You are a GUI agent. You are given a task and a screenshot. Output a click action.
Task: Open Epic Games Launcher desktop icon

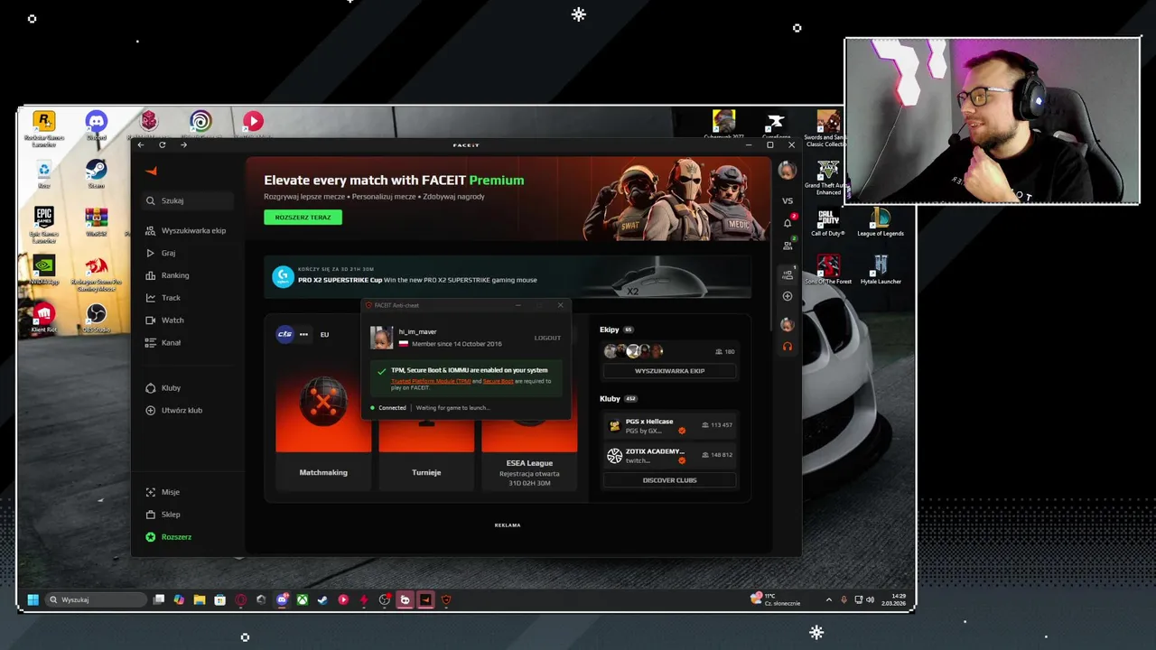coord(43,224)
